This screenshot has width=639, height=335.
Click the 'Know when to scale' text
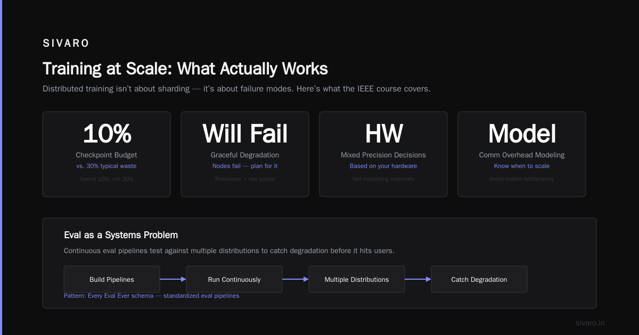(x=522, y=166)
